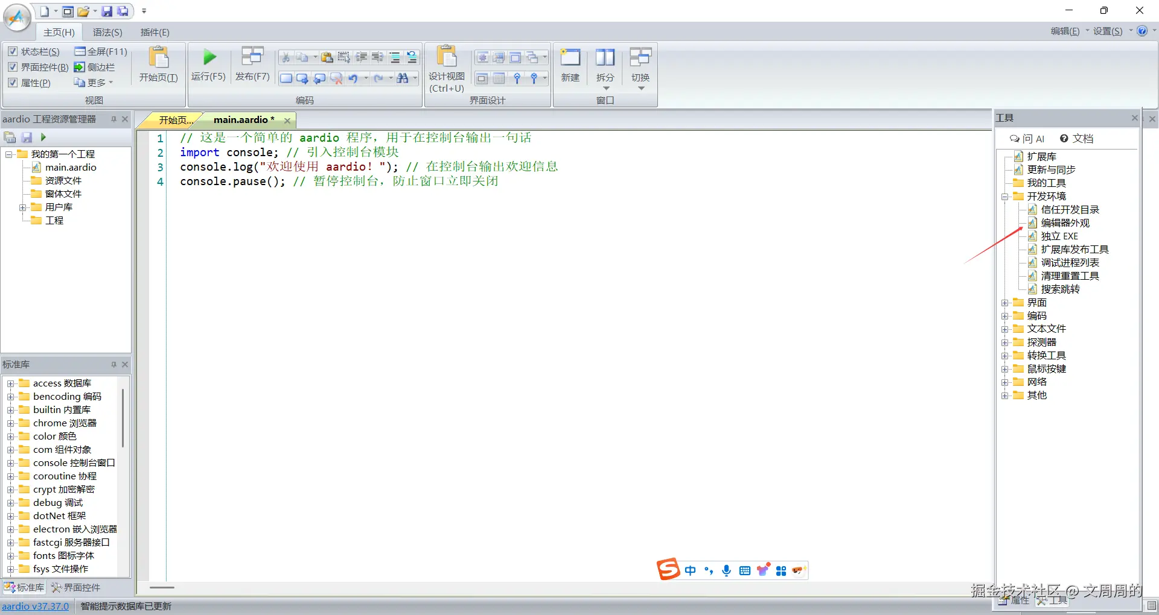Screen dimensions: 1159x615
Task: Click the 拆分 split window icon
Action: click(605, 58)
